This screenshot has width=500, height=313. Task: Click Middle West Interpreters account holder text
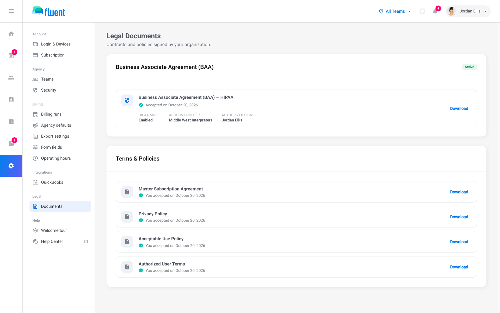click(x=191, y=120)
